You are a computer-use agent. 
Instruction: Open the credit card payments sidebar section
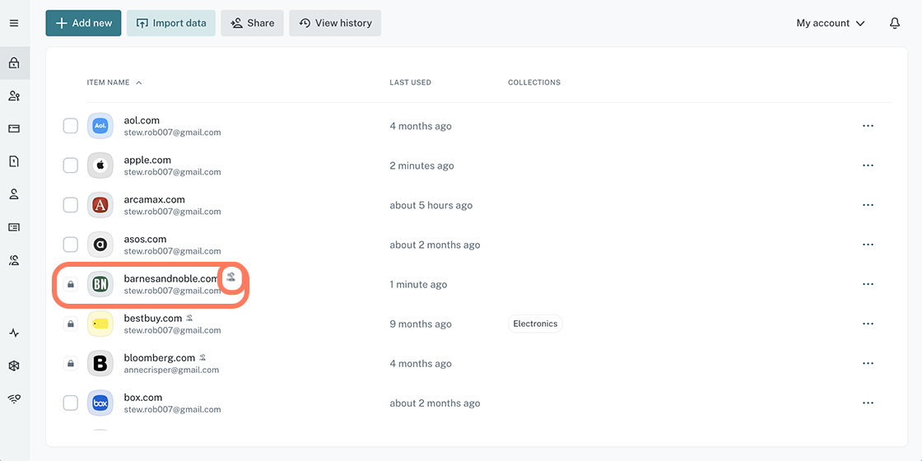(14, 128)
